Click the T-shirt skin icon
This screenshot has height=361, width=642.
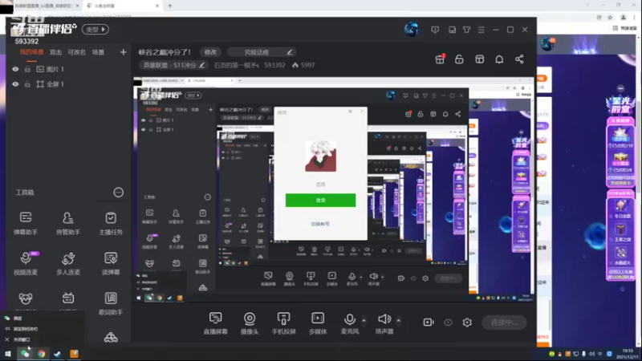[x=466, y=30]
